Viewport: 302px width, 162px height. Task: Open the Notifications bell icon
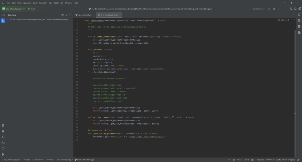299,15
